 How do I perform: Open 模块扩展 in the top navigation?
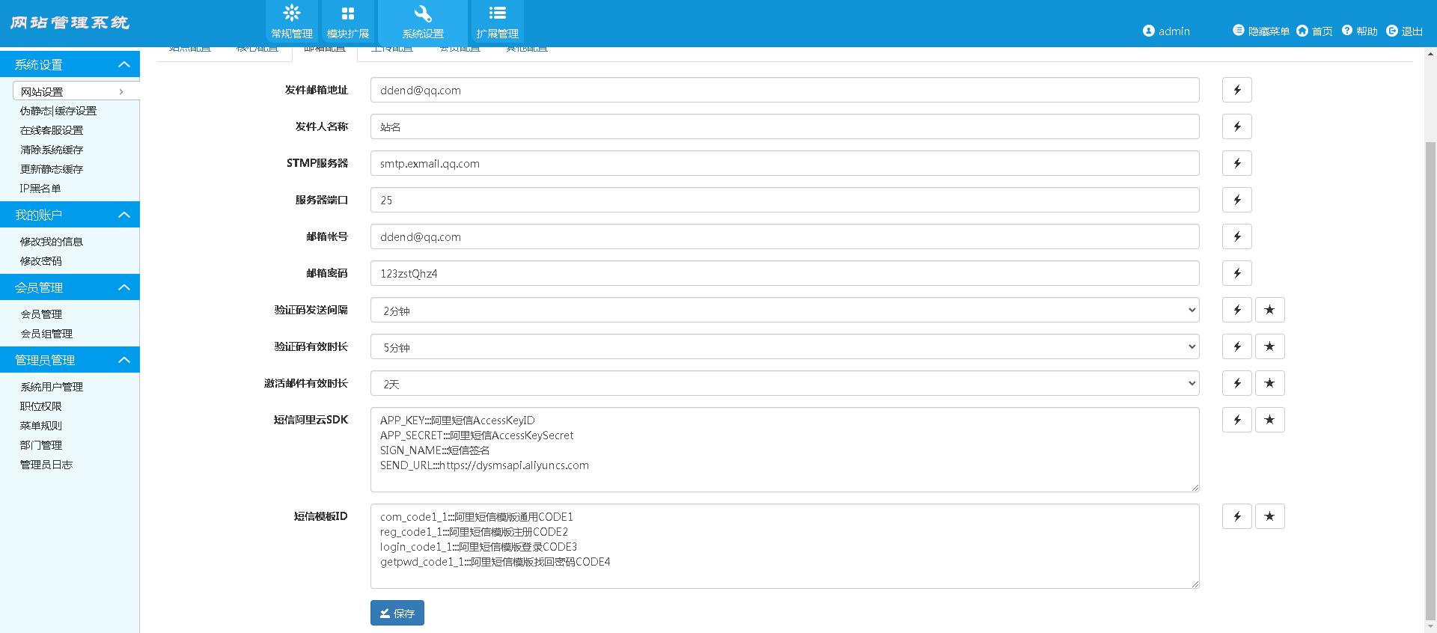tap(348, 23)
